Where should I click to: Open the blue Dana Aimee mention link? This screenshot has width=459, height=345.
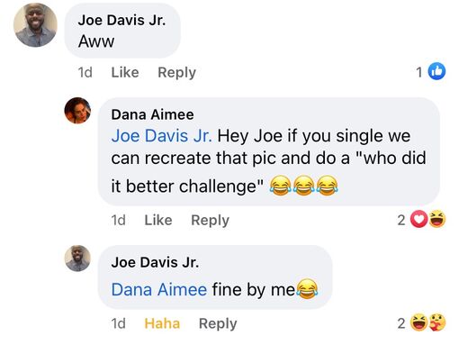click(159, 290)
